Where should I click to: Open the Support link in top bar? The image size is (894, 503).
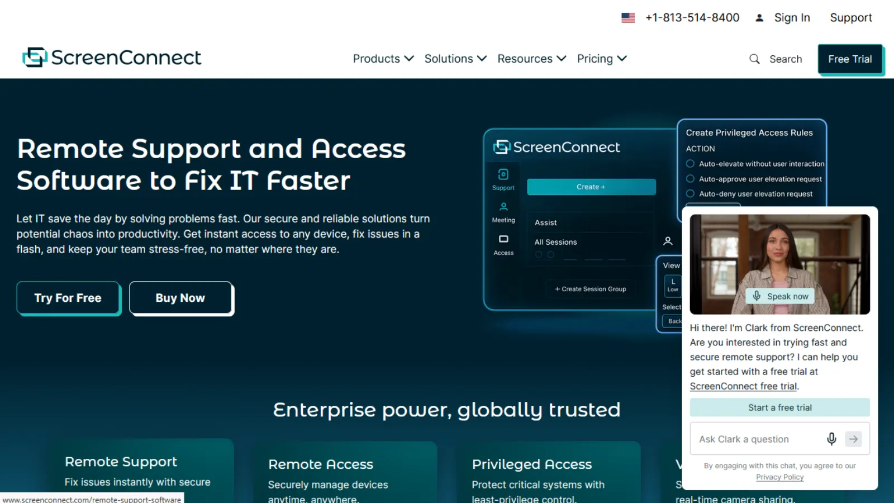tap(851, 18)
